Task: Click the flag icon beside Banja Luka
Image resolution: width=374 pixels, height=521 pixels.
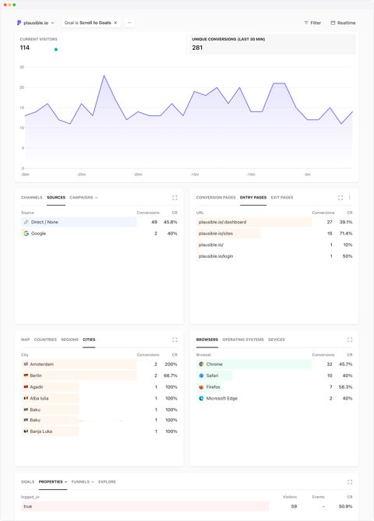Action: pyautogui.click(x=26, y=431)
